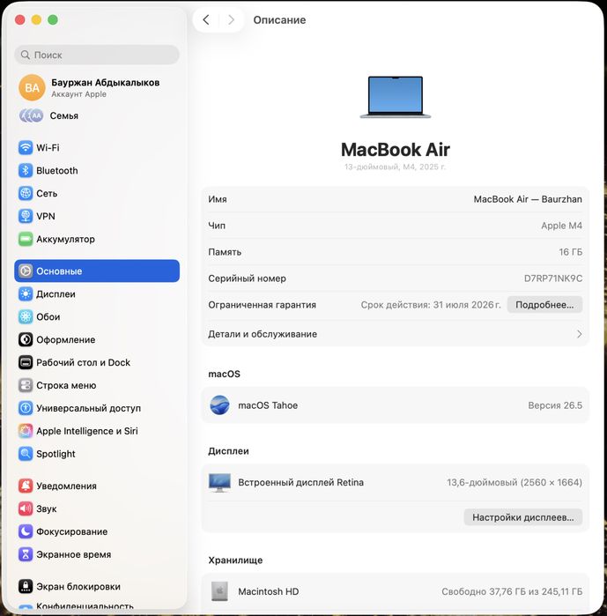
Task: Click the BA account avatar
Action: pos(33,87)
